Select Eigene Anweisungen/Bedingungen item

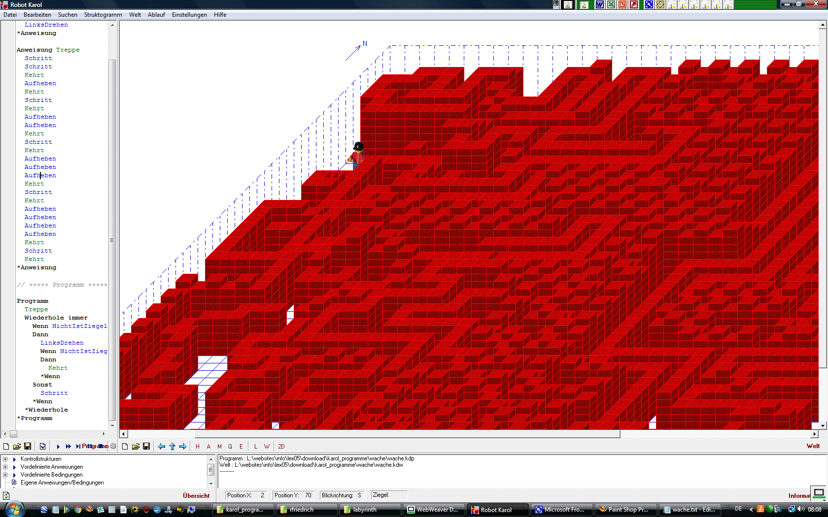(x=62, y=483)
